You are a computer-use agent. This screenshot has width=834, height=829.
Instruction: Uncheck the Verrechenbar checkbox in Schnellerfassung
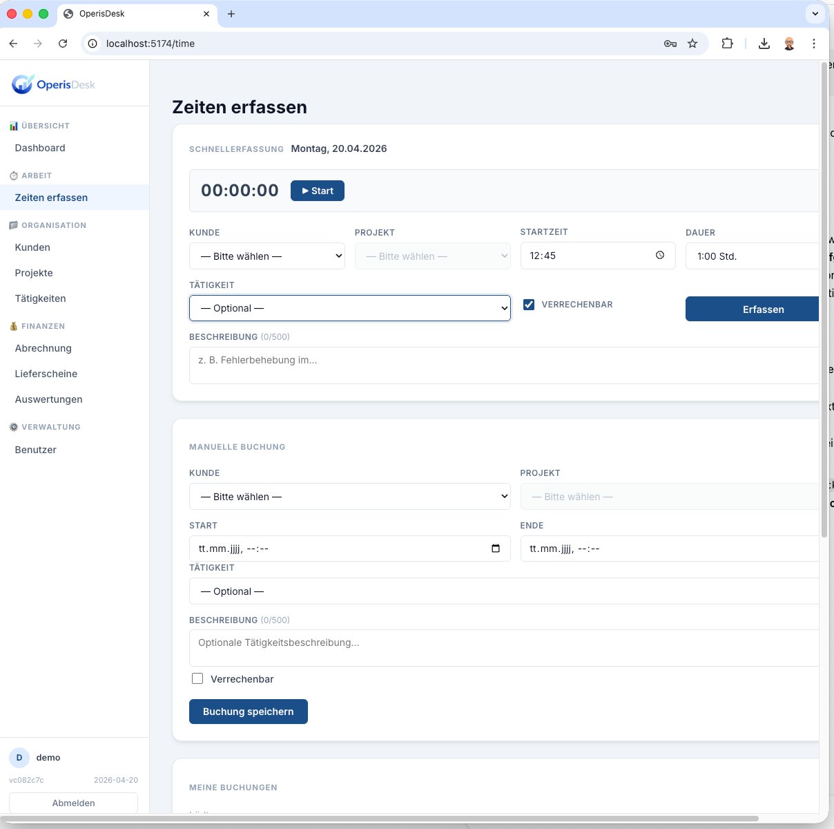pos(529,305)
